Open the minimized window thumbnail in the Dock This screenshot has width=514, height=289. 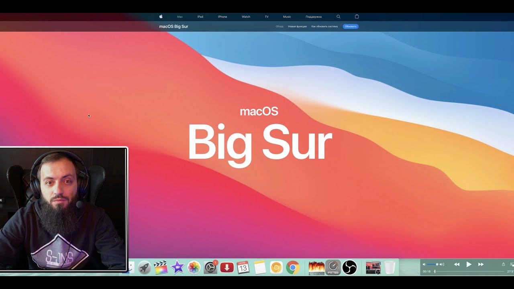click(x=373, y=268)
